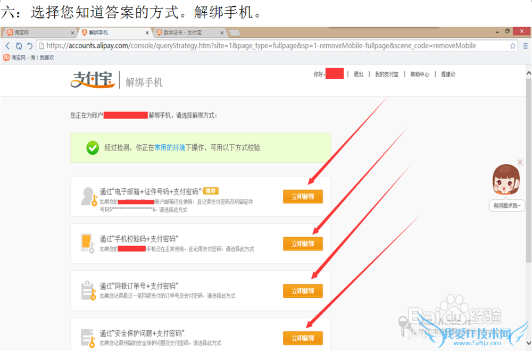Click 立即解绑 for security question method
This screenshot has height=351, width=532.
coord(303,338)
